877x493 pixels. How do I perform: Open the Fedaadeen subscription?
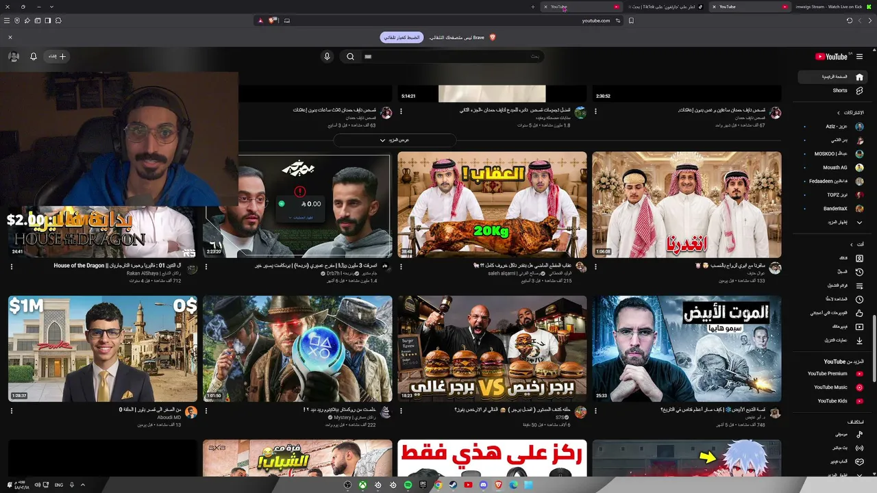coord(833,181)
